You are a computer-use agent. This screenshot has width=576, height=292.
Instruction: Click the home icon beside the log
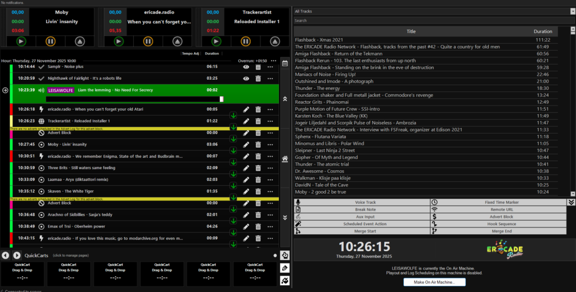(285, 159)
